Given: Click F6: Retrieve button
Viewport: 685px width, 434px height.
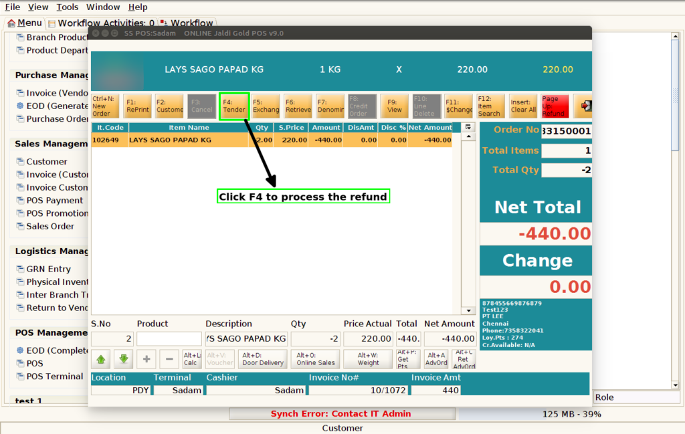Looking at the screenshot, I should (x=298, y=106).
